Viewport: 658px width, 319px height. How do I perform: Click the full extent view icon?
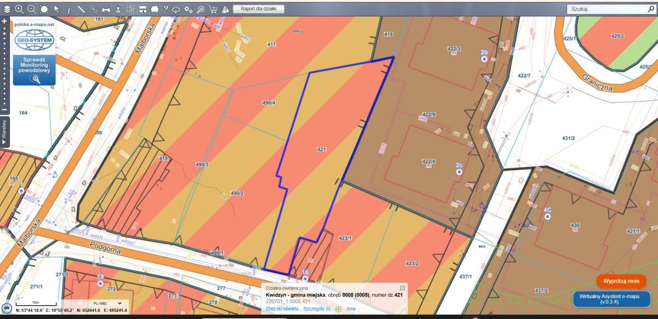[x=44, y=9]
